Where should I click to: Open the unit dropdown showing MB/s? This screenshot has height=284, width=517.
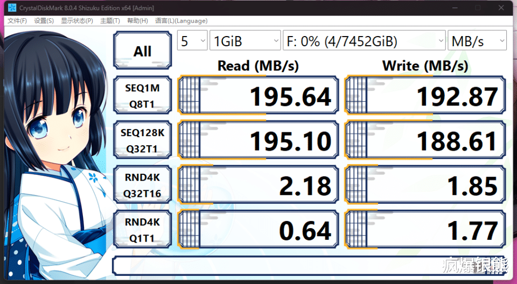477,40
